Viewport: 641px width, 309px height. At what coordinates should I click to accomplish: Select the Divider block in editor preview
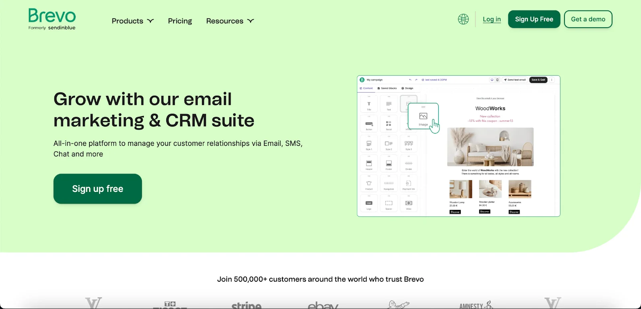click(409, 164)
